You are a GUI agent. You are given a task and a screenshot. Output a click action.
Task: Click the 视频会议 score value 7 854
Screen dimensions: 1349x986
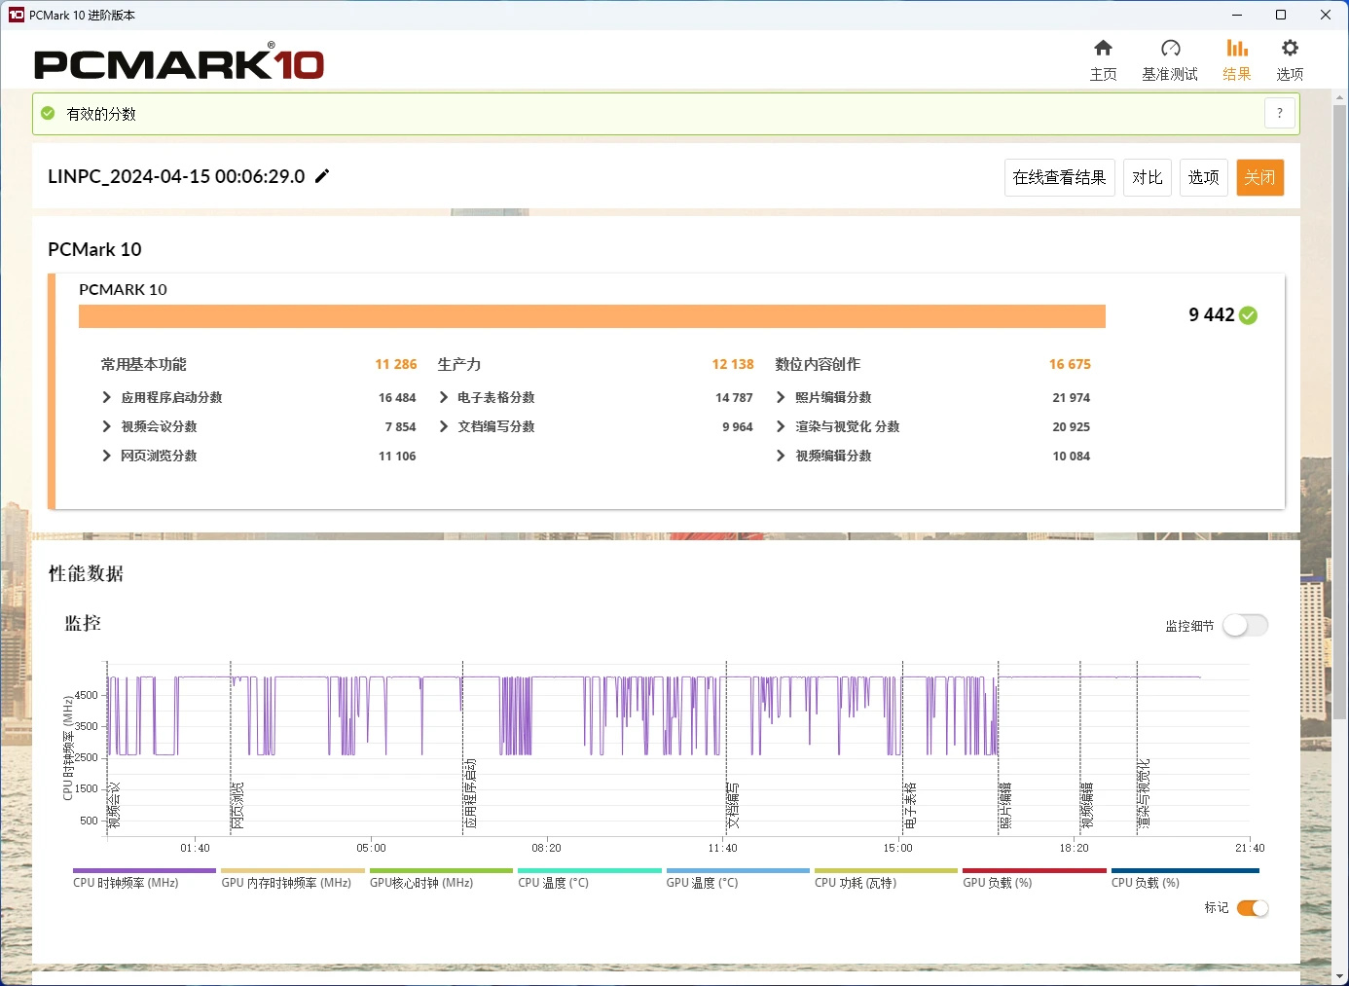pos(400,426)
